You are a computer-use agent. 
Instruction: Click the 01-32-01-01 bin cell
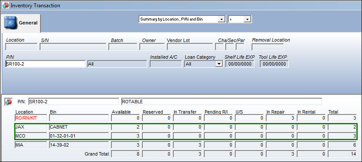pos(79,136)
